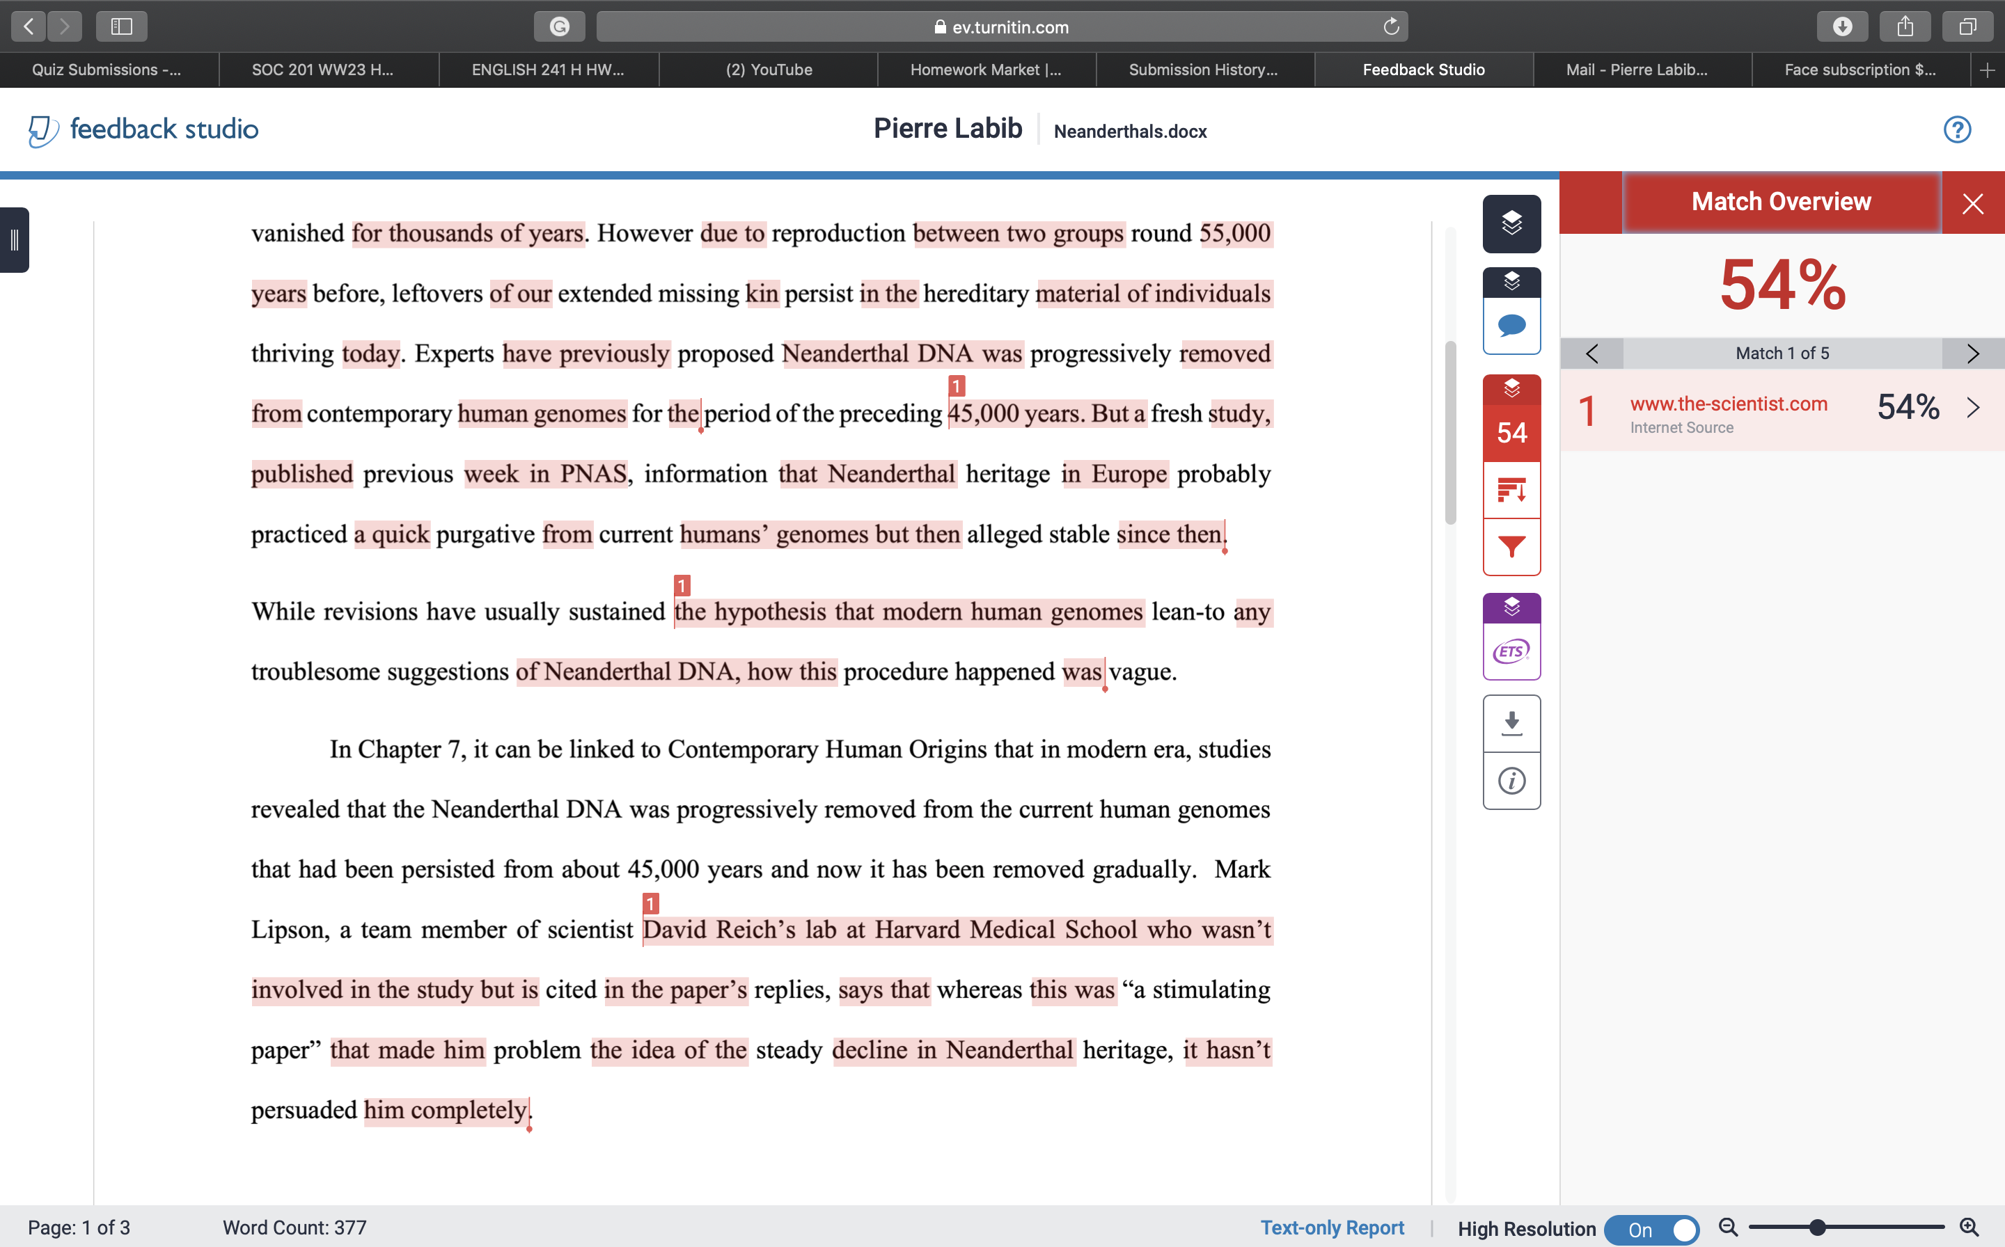
Task: Reload the page with refresh icon
Action: click(1391, 26)
